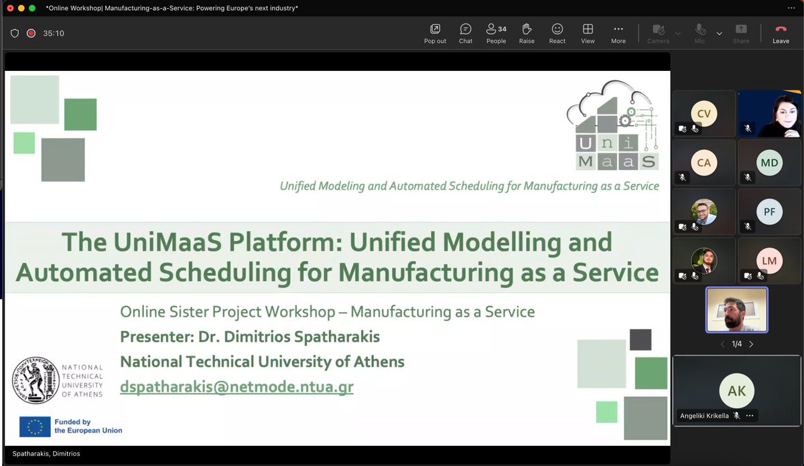
Task: Click the shield privacy icon beside the timer
Action: (15, 33)
